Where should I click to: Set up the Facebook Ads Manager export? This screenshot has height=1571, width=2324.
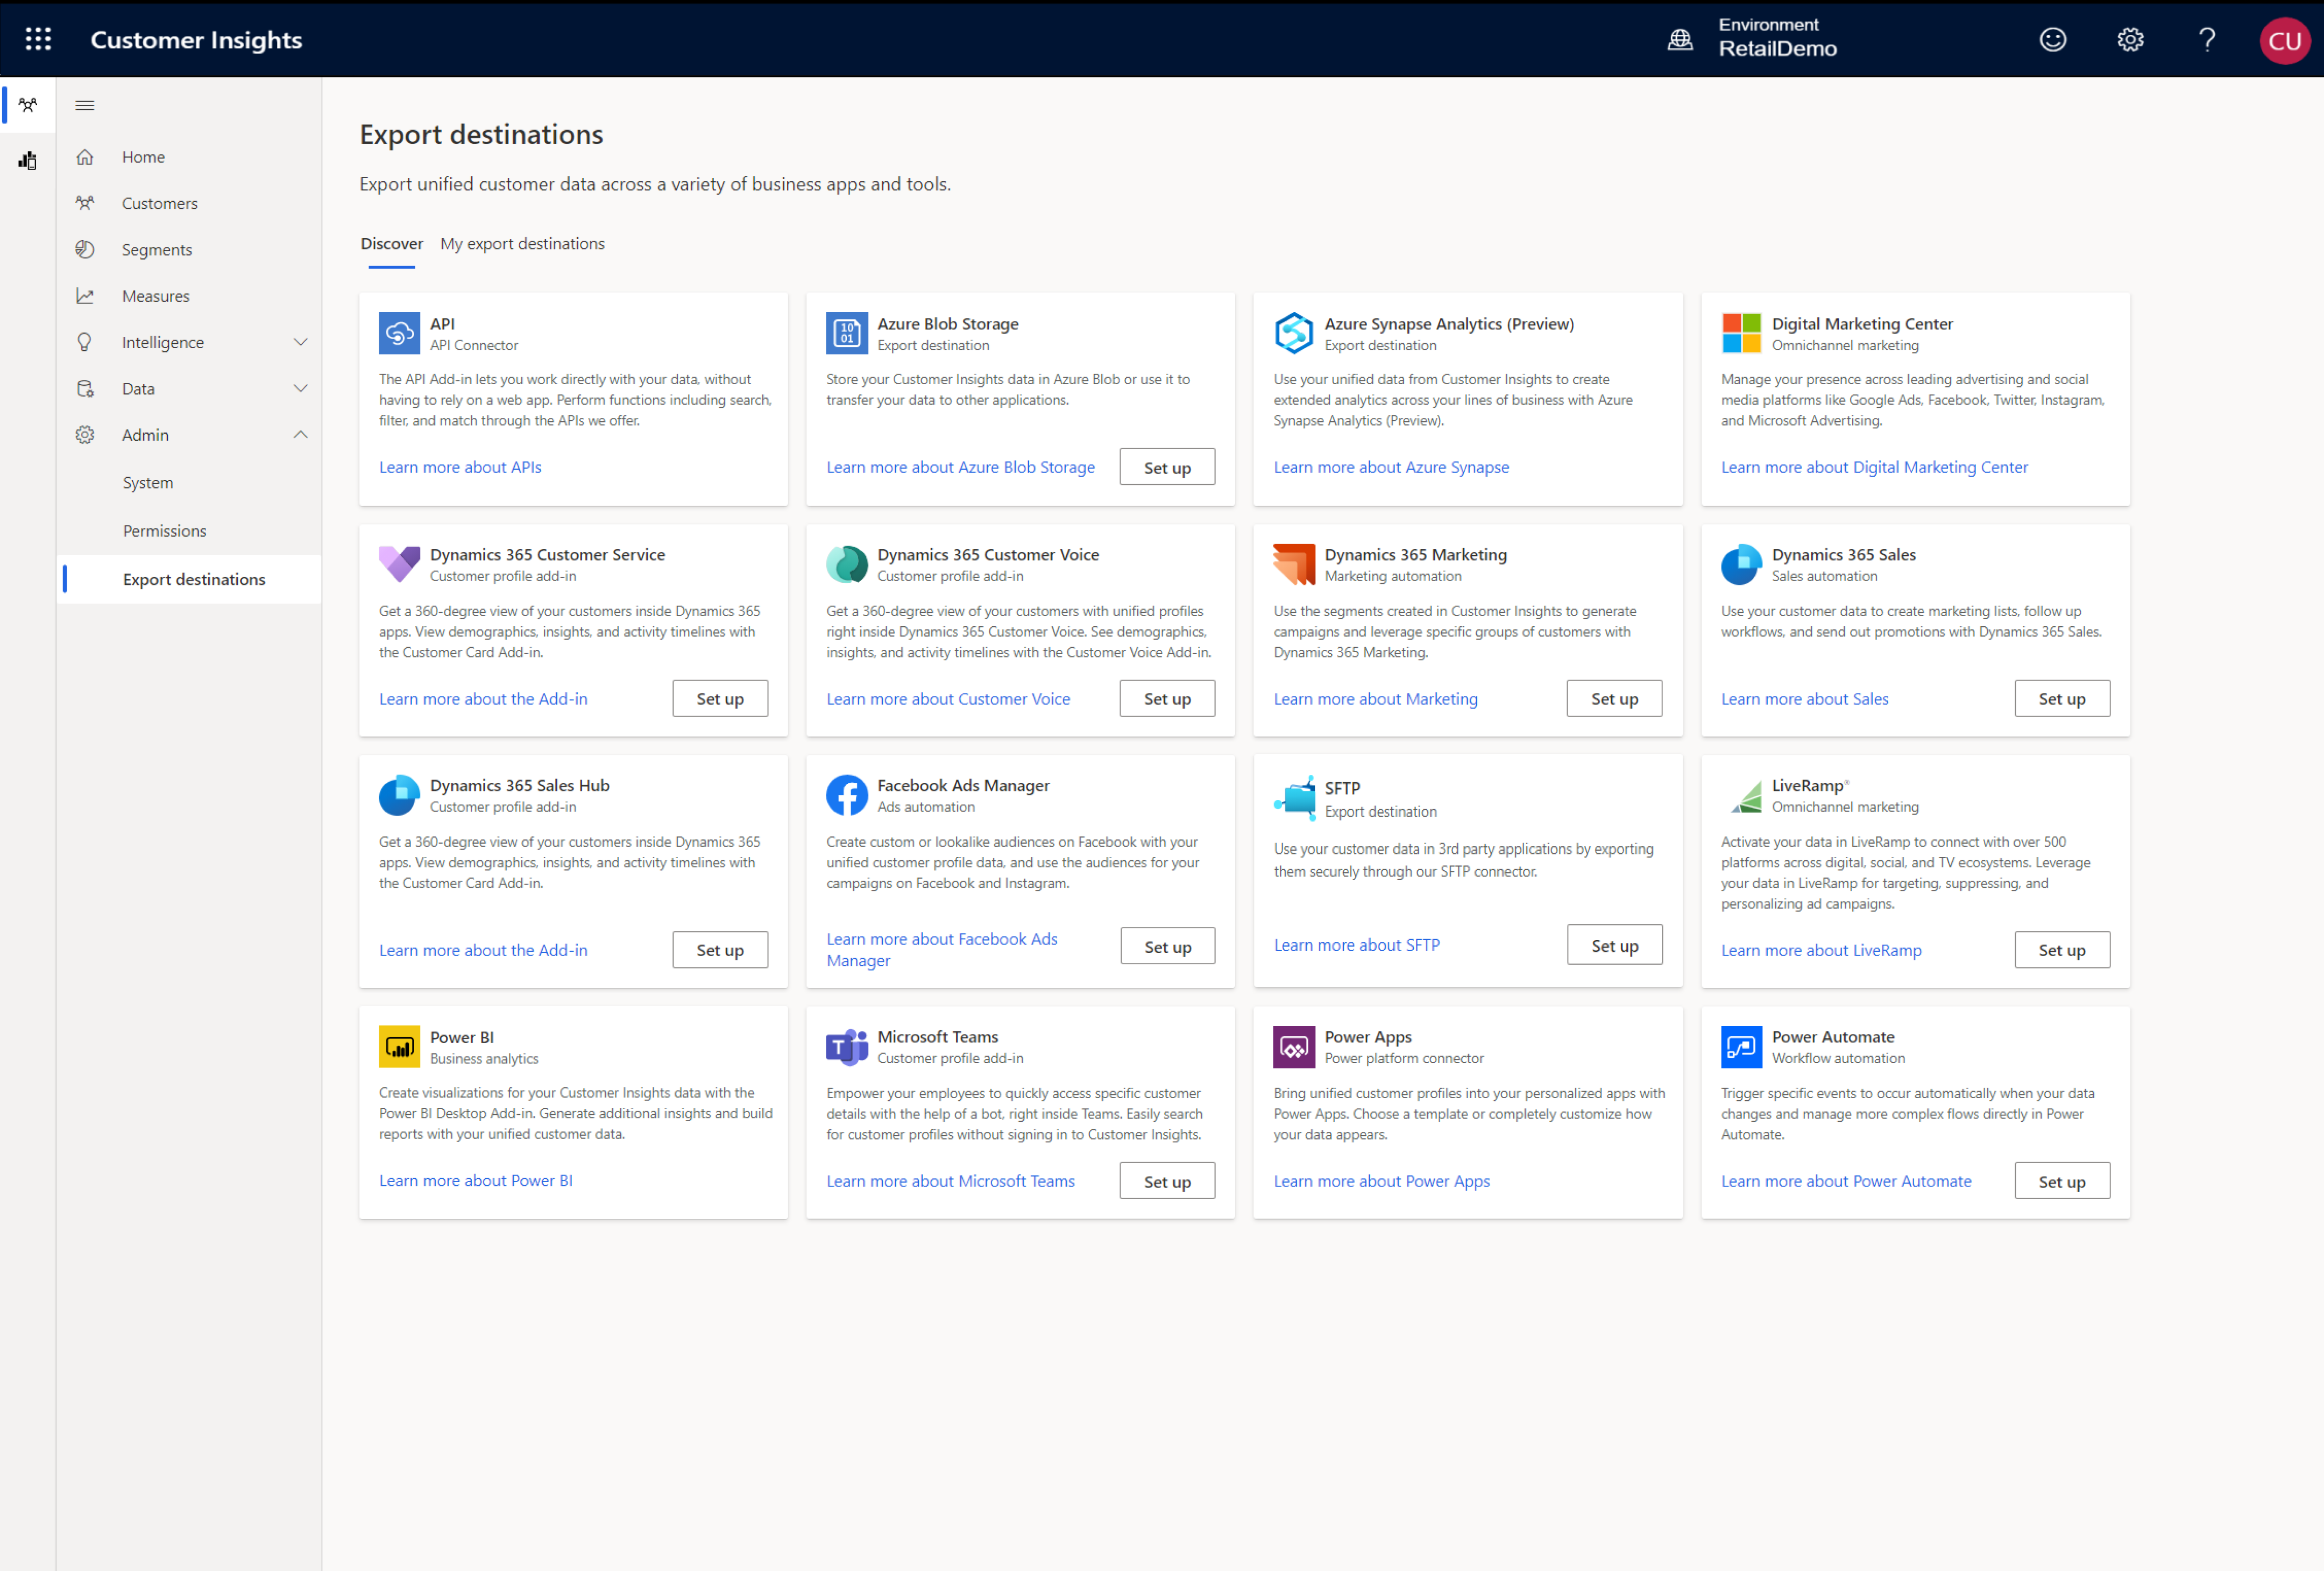(1167, 945)
